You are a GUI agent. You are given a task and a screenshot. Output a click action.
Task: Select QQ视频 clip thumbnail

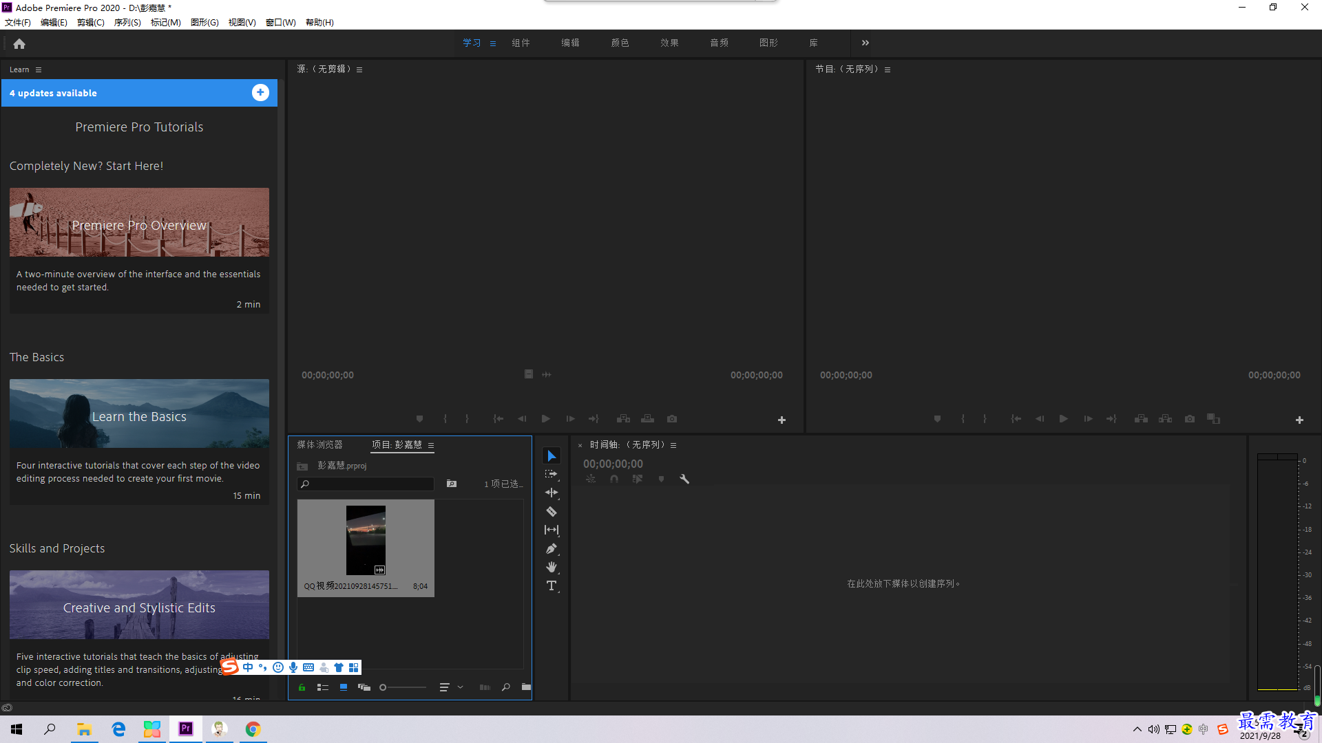tap(366, 541)
